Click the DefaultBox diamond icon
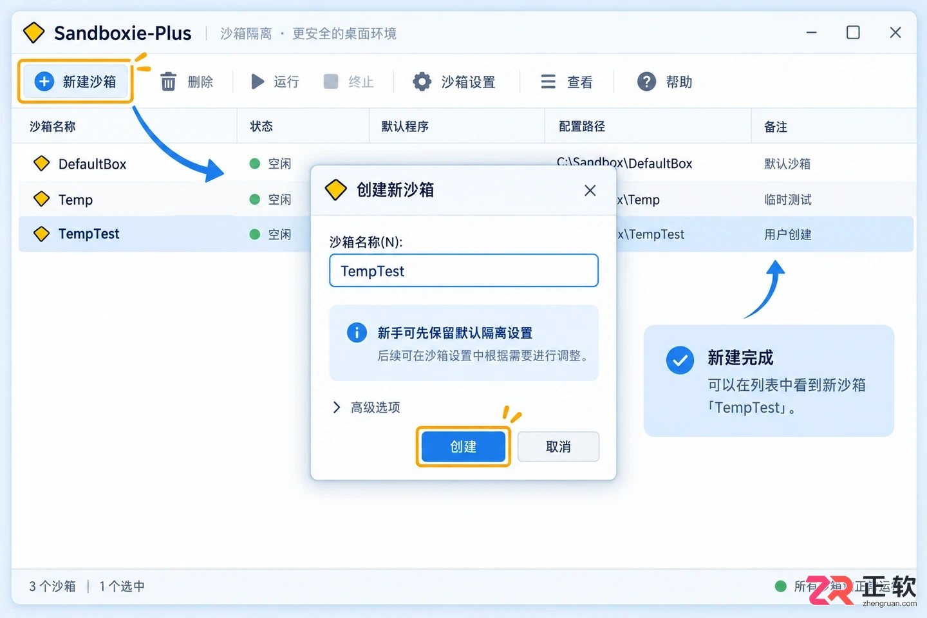Image resolution: width=927 pixels, height=618 pixels. point(42,164)
